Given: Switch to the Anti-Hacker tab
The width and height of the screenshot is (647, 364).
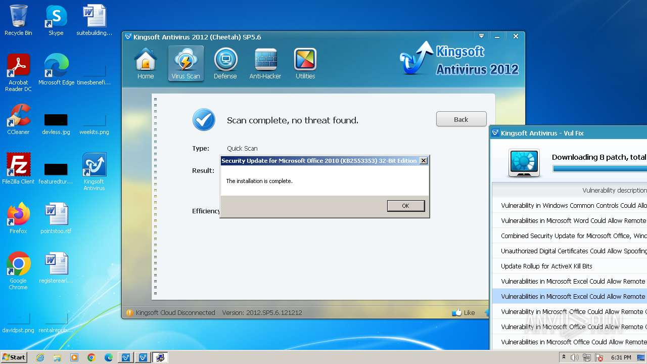Looking at the screenshot, I should coord(265,64).
